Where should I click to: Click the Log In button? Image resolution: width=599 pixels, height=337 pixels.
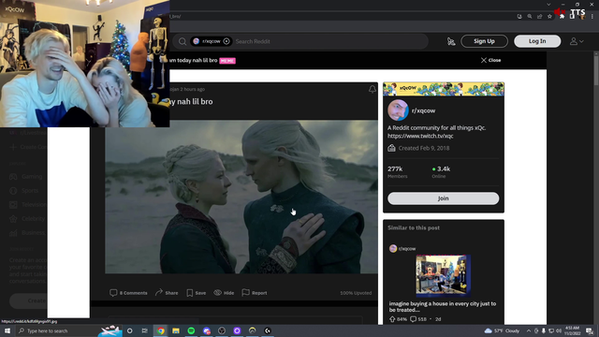(x=537, y=41)
